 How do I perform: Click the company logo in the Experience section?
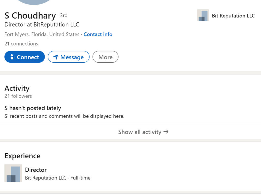[x=13, y=173]
